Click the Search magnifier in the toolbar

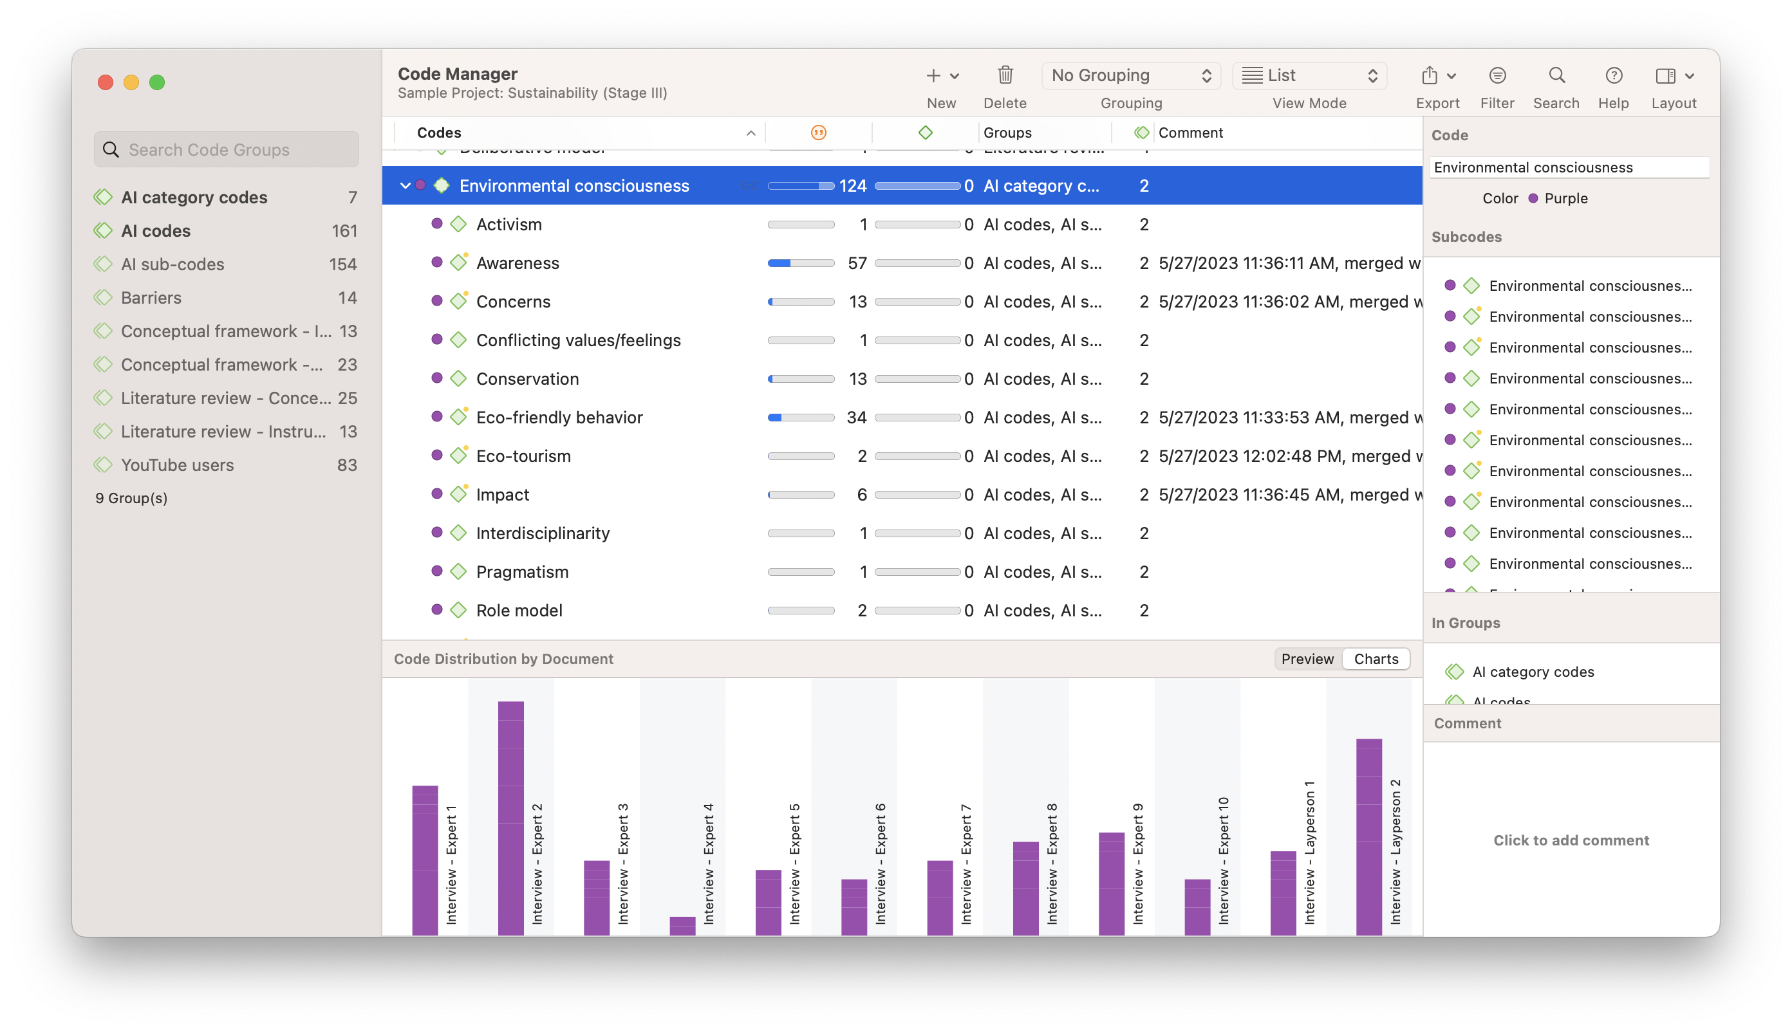tap(1556, 75)
